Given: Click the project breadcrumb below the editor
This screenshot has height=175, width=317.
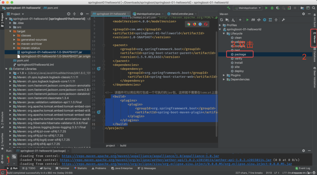Looking at the screenshot, I should coord(110,146).
